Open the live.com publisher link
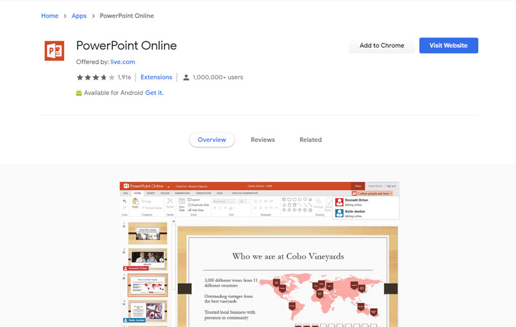This screenshot has width=516, height=327. tap(121, 62)
